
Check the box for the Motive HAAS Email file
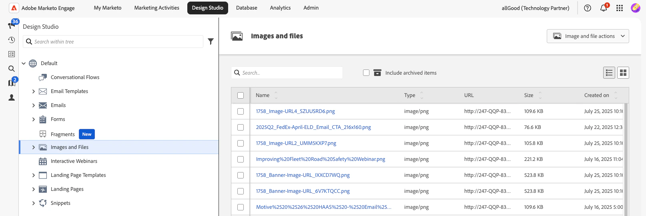tap(241, 207)
